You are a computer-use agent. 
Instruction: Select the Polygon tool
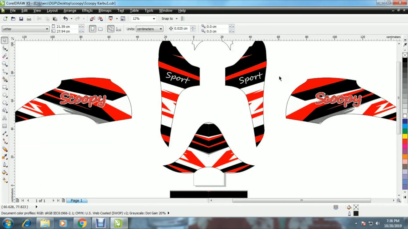point(4,103)
